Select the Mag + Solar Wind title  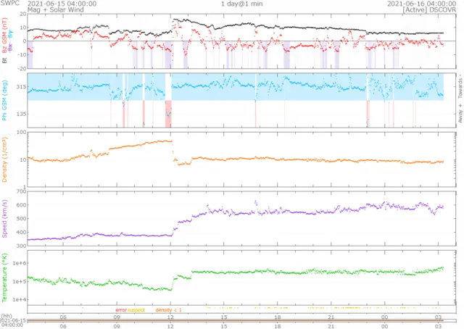tap(34, 10)
